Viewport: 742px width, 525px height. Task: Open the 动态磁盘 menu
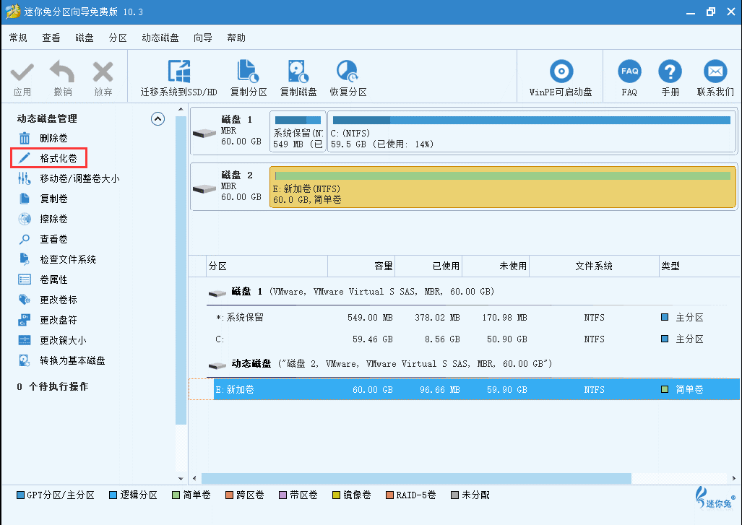click(x=160, y=38)
